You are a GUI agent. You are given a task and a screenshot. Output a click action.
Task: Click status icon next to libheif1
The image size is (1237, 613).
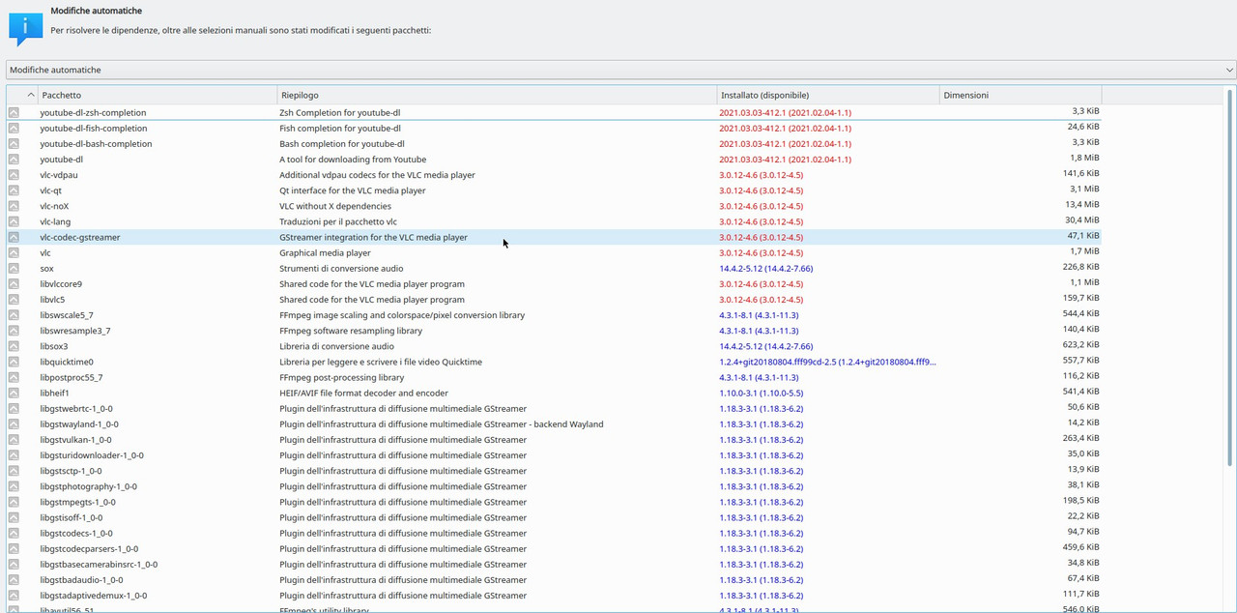coord(14,394)
